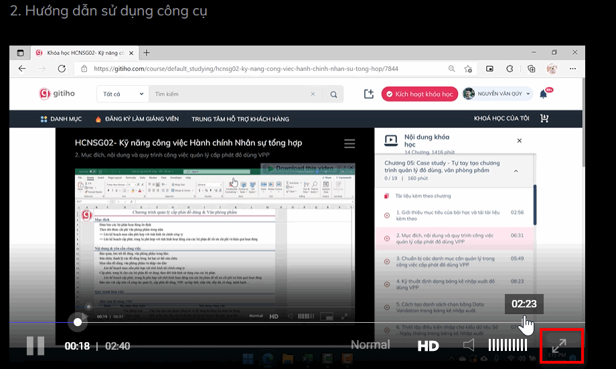Close the Nội dung khóa học panel

click(x=520, y=140)
